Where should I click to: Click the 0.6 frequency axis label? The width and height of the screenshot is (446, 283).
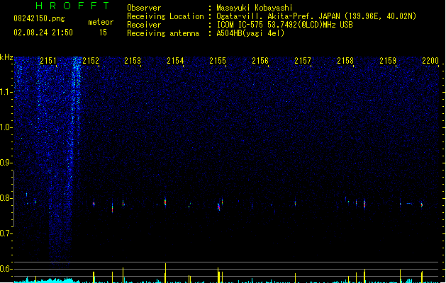(x=6, y=269)
